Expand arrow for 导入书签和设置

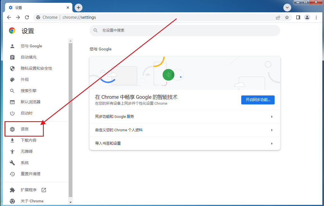(x=272, y=144)
